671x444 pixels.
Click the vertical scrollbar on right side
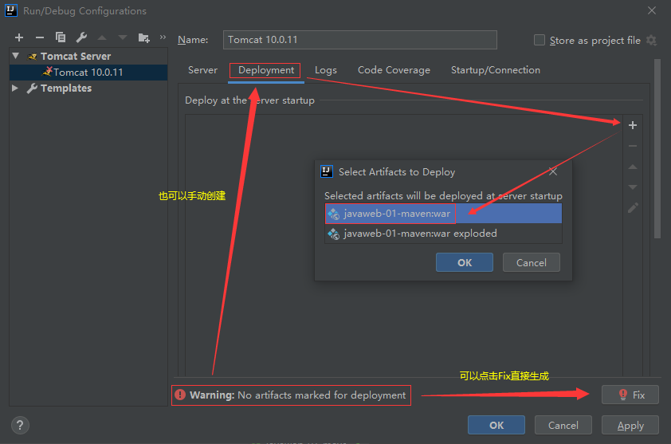coord(657,149)
